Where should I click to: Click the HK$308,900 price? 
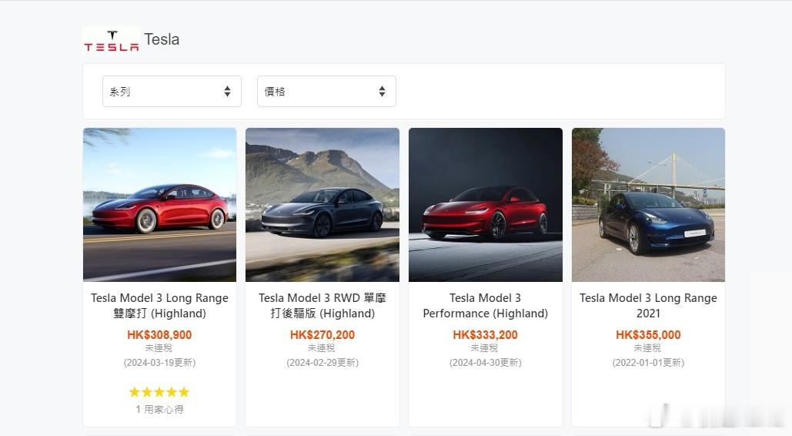(x=159, y=334)
